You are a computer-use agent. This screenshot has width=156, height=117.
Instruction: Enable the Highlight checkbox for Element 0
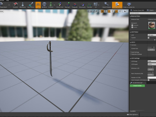pos(132,25)
